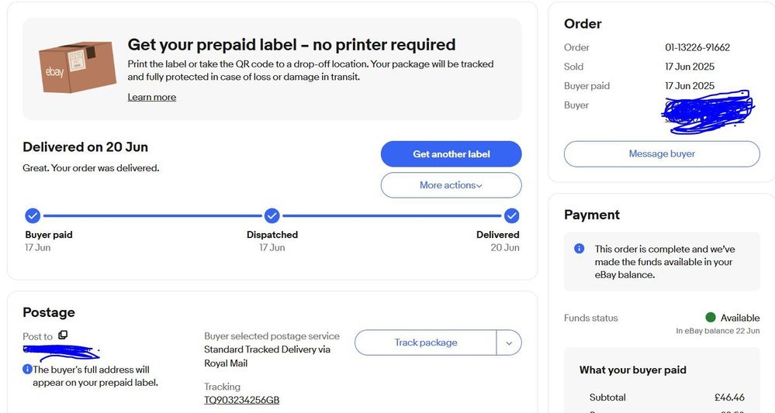Click the eBay parcel box illustration
The image size is (775, 413).
click(78, 67)
